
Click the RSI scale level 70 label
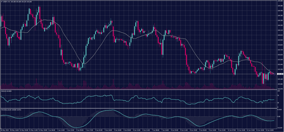[278, 96]
